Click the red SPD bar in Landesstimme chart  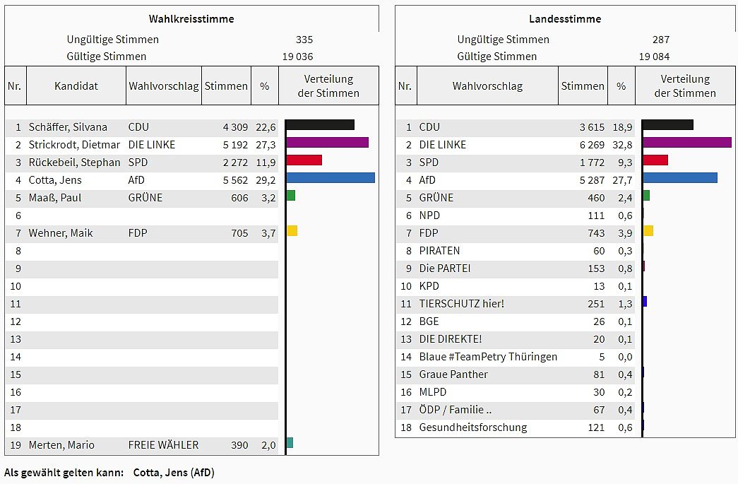click(655, 160)
